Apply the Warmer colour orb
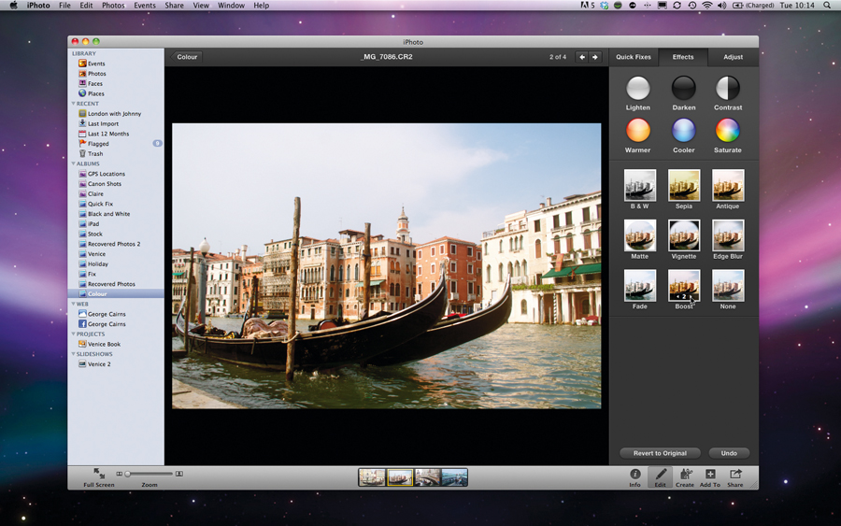Viewport: 841px width, 526px height. 637,130
